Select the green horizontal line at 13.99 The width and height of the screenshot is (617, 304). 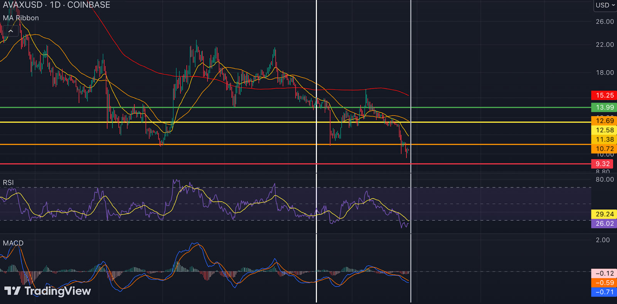pos(295,107)
